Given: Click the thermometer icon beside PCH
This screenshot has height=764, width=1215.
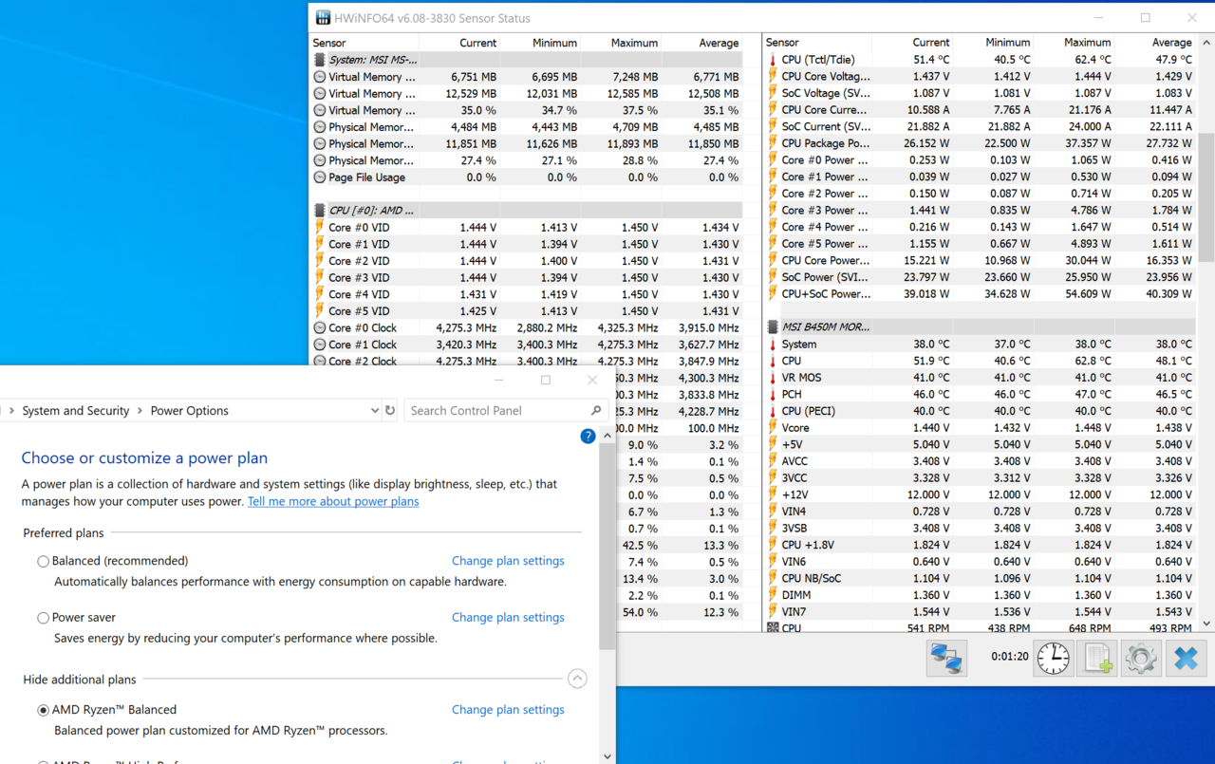Looking at the screenshot, I should (x=773, y=395).
